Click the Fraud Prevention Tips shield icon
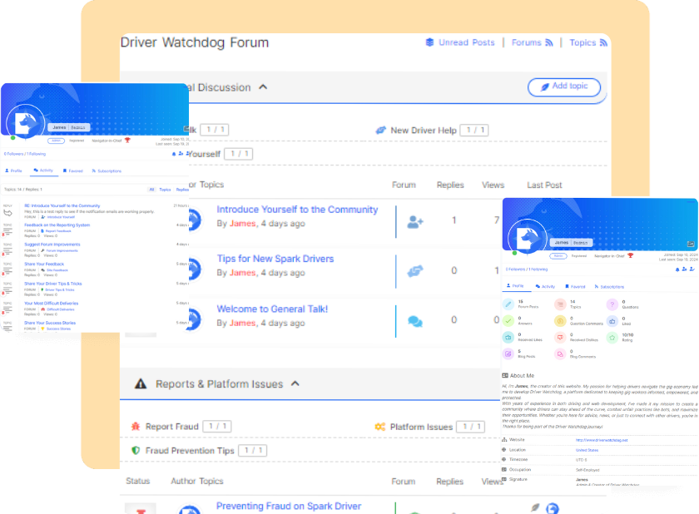 136,451
